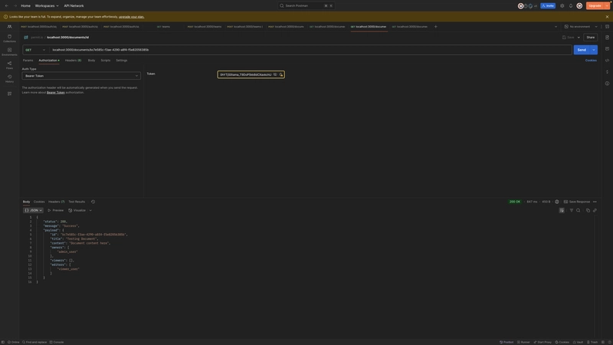Copy the response body

coord(588,210)
